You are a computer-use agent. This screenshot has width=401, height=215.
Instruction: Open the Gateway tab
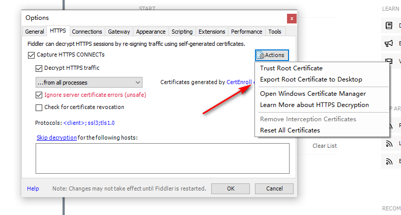pos(119,32)
